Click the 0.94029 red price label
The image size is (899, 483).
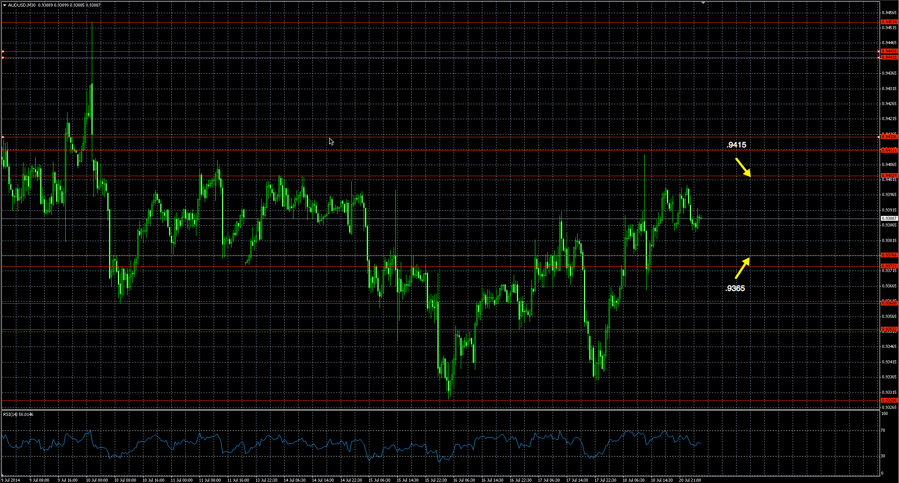click(x=889, y=176)
